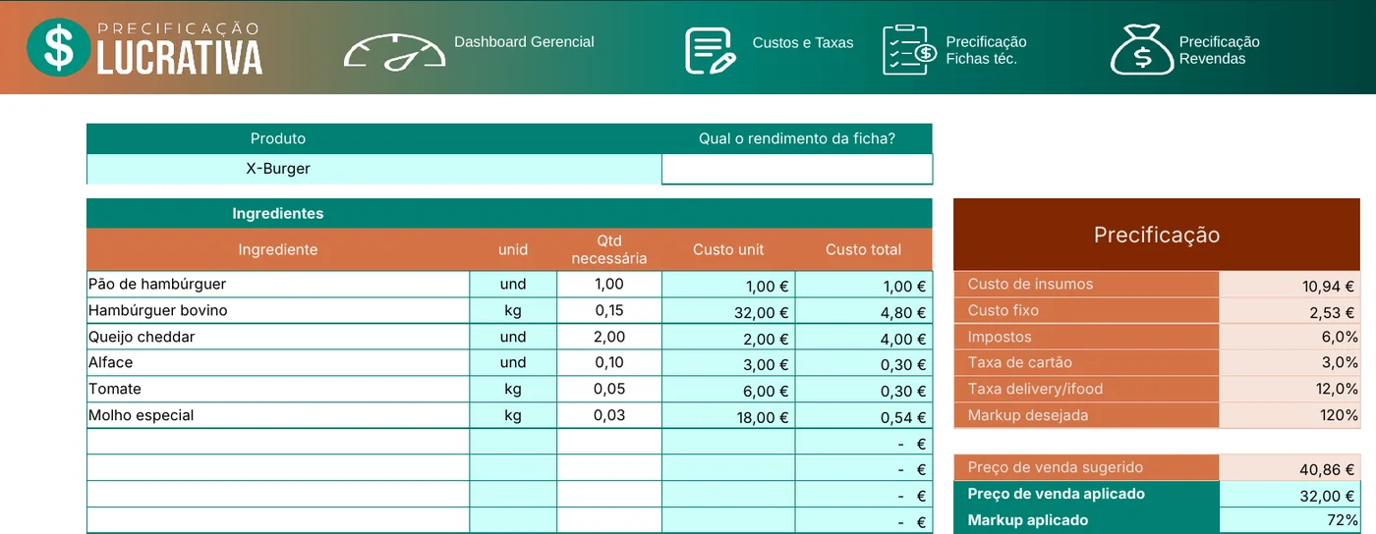Viewport: 1376px width, 534px height.
Task: Go to Custos e Taxas
Action: point(803,43)
